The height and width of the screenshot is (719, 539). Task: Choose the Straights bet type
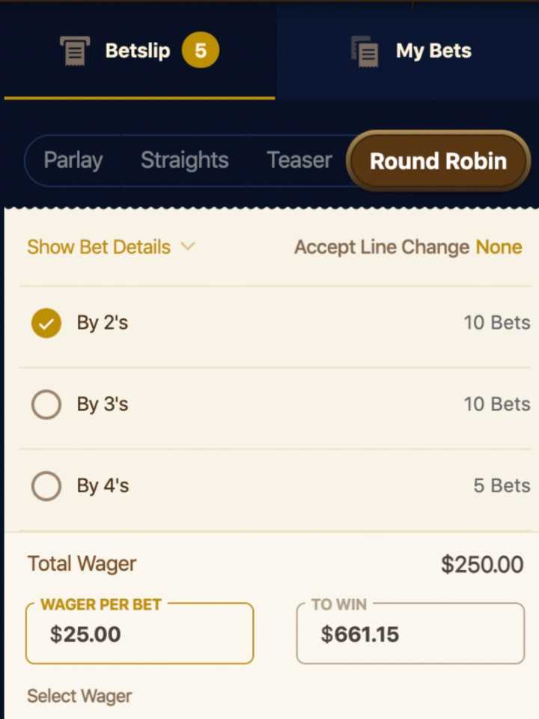pyautogui.click(x=184, y=160)
